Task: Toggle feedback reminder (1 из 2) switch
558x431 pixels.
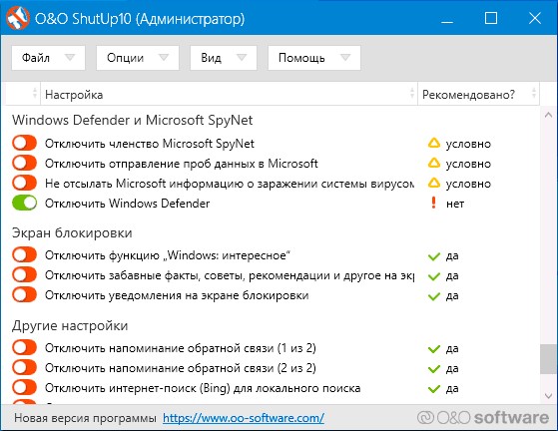Action: pyautogui.click(x=25, y=348)
